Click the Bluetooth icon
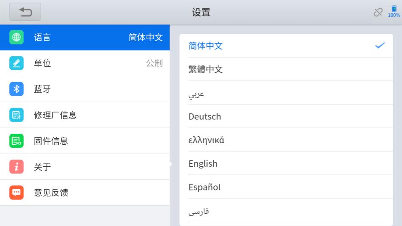The image size is (402, 226). click(17, 89)
